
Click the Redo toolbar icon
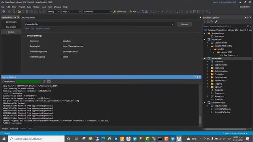[x=44, y=11]
